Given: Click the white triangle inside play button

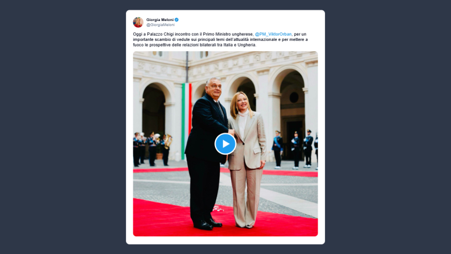Looking at the screenshot, I should coord(226,144).
